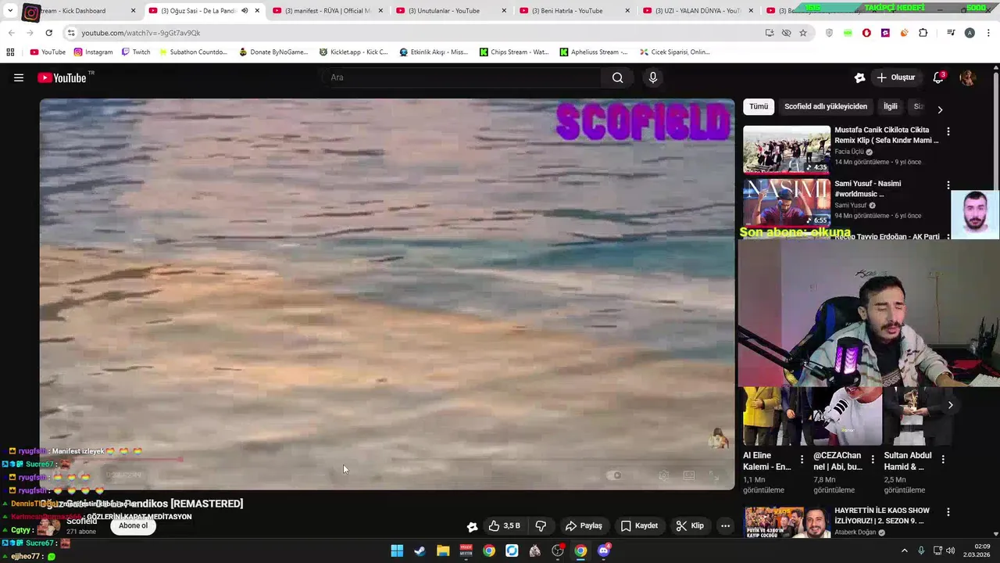Click the shield extension icon
1000x563 pixels.
click(829, 33)
